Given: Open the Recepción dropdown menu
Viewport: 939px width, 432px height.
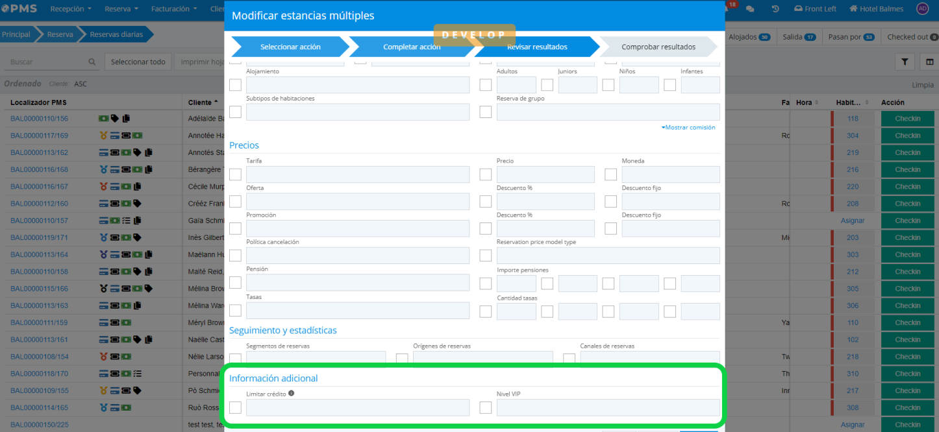Looking at the screenshot, I should 70,9.
